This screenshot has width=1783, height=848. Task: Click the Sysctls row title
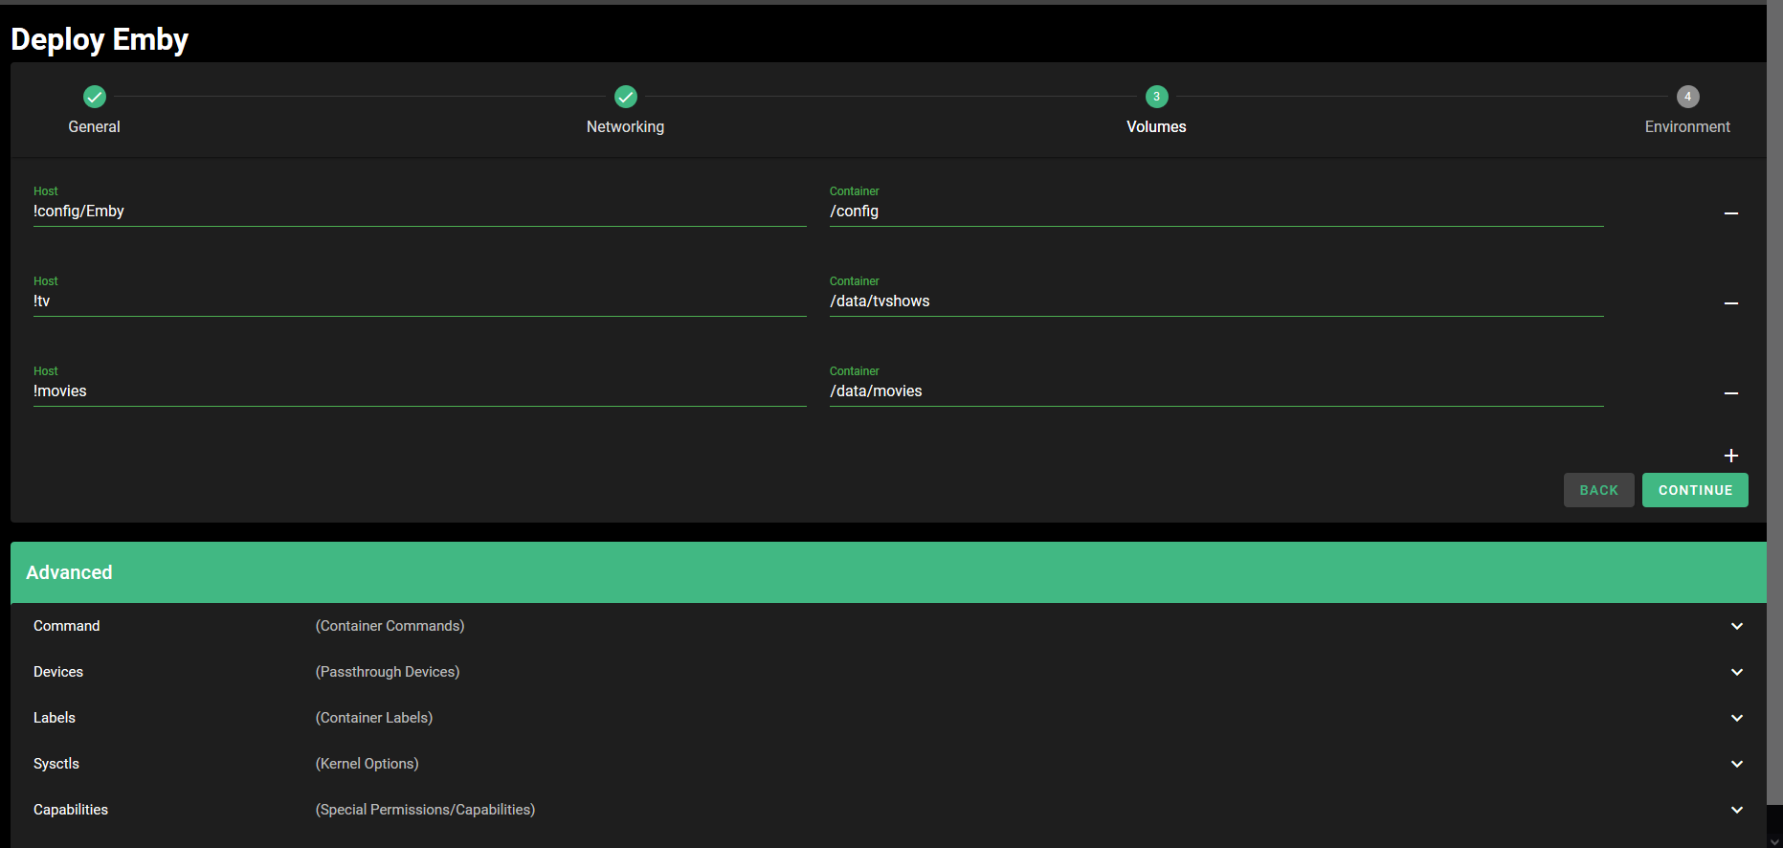[x=56, y=764]
